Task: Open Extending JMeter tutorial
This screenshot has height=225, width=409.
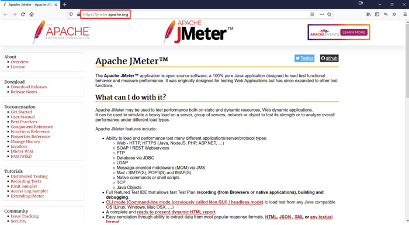Action: [27, 196]
